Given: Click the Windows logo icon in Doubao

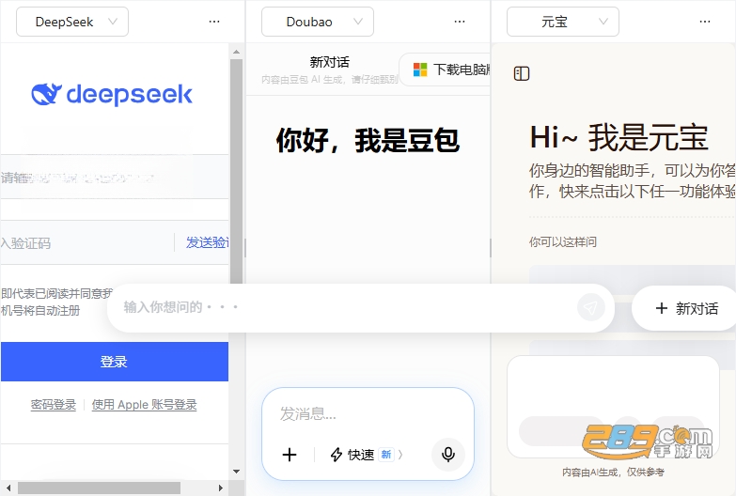Looking at the screenshot, I should 420,70.
